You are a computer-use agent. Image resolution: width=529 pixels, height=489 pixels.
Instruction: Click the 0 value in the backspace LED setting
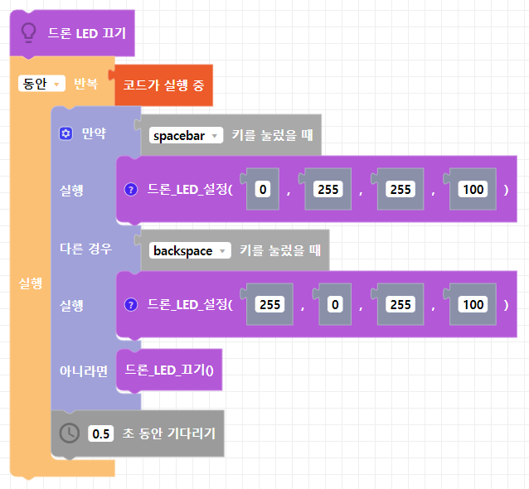pos(335,305)
